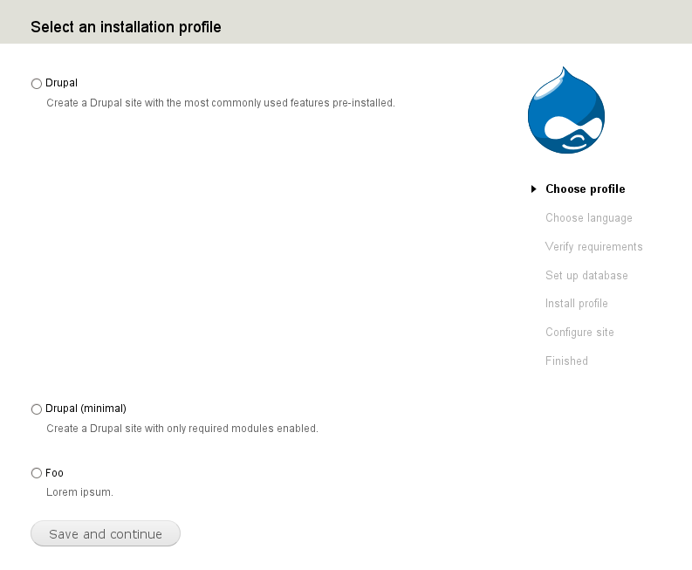Image resolution: width=692 pixels, height=570 pixels.
Task: Click the Drupal (minimal) label text
Action: tap(86, 409)
